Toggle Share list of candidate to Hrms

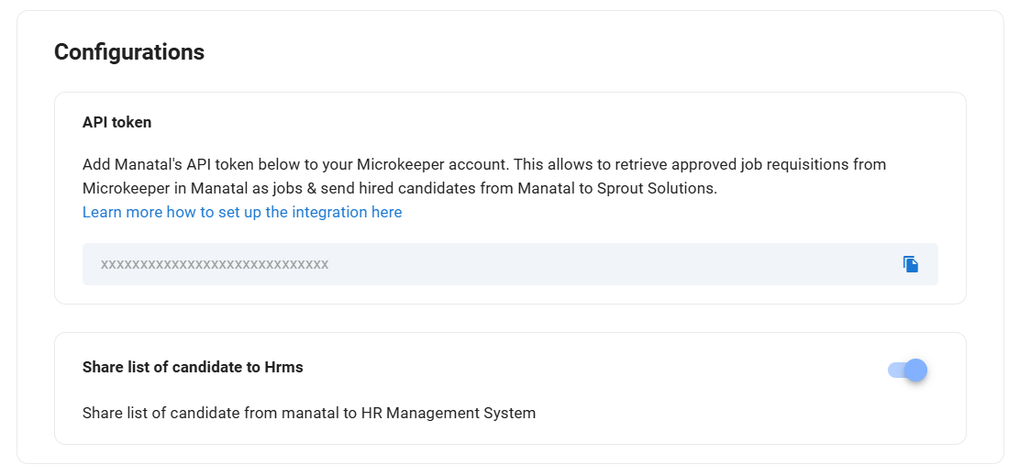[908, 370]
